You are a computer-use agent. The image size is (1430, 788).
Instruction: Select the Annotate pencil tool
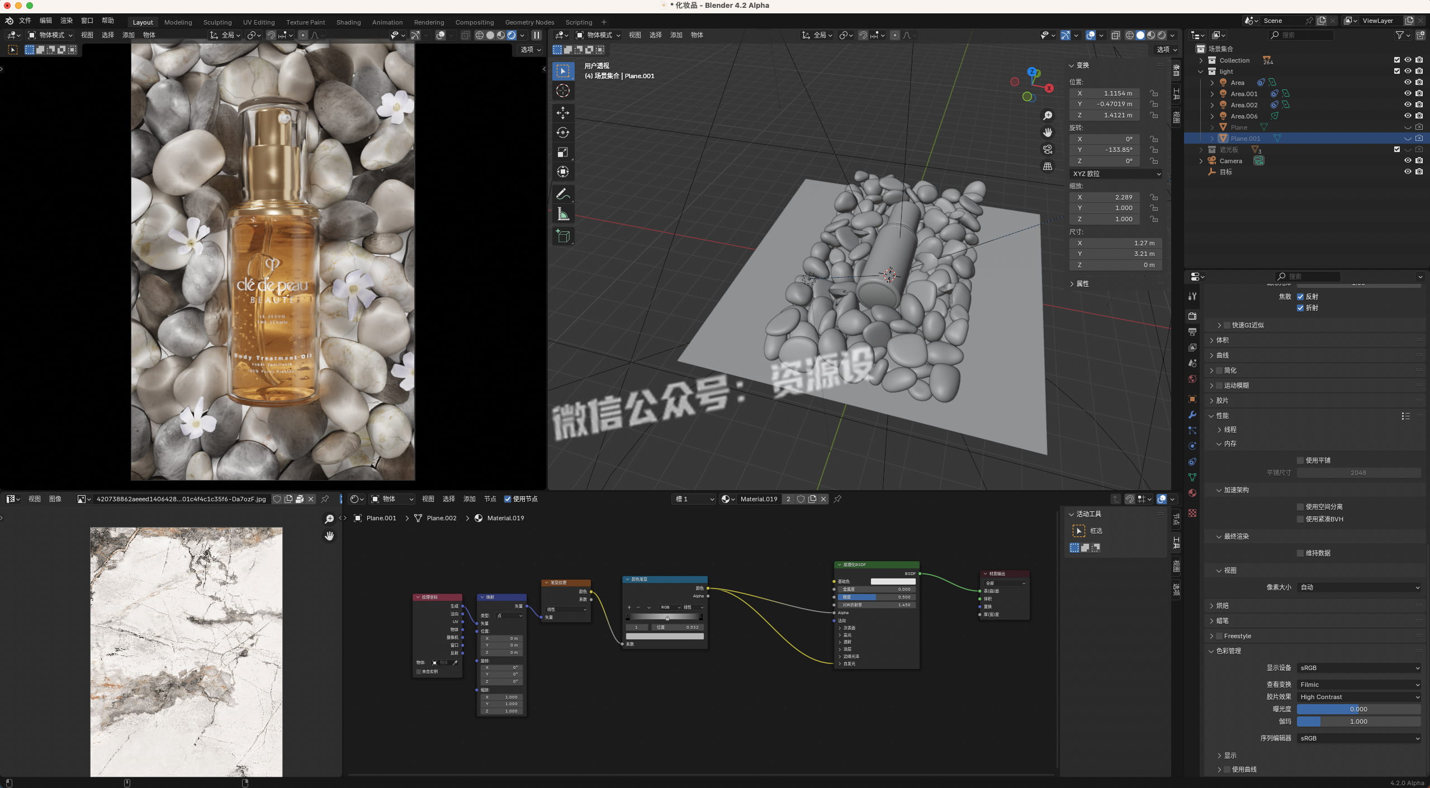point(563,194)
